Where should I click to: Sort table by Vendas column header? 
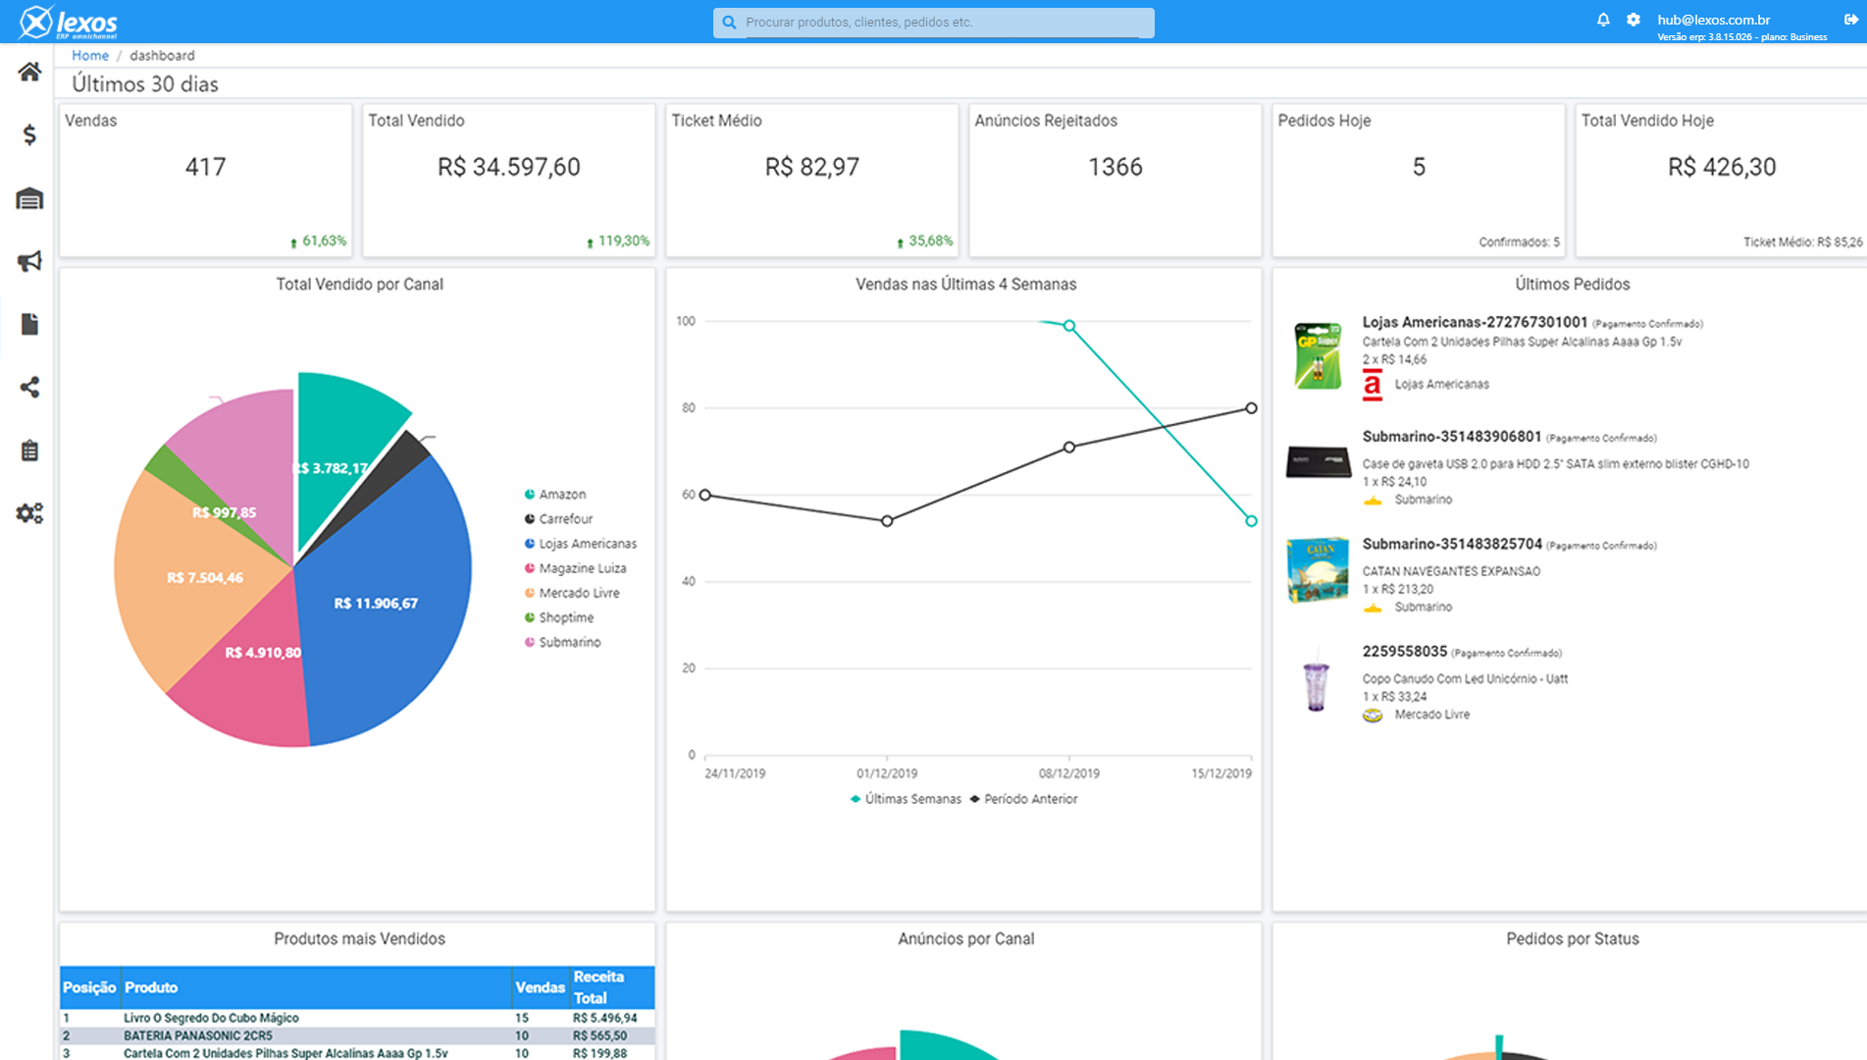(540, 987)
